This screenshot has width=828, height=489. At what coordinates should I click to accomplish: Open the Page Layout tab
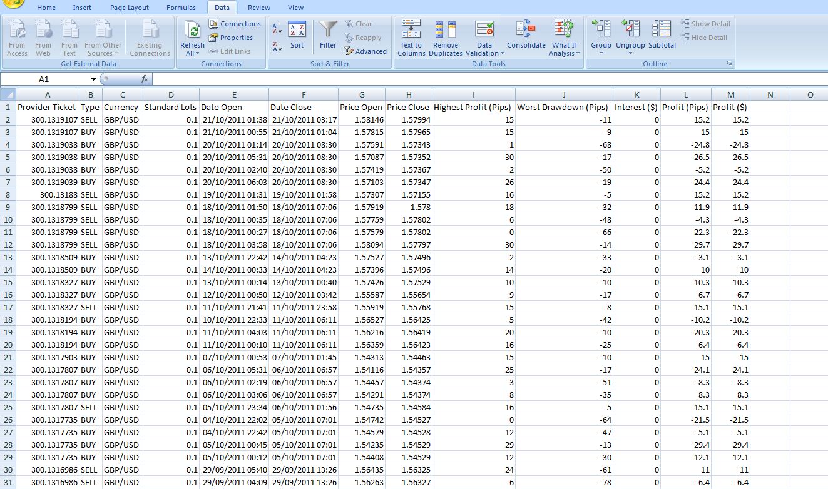(x=130, y=8)
